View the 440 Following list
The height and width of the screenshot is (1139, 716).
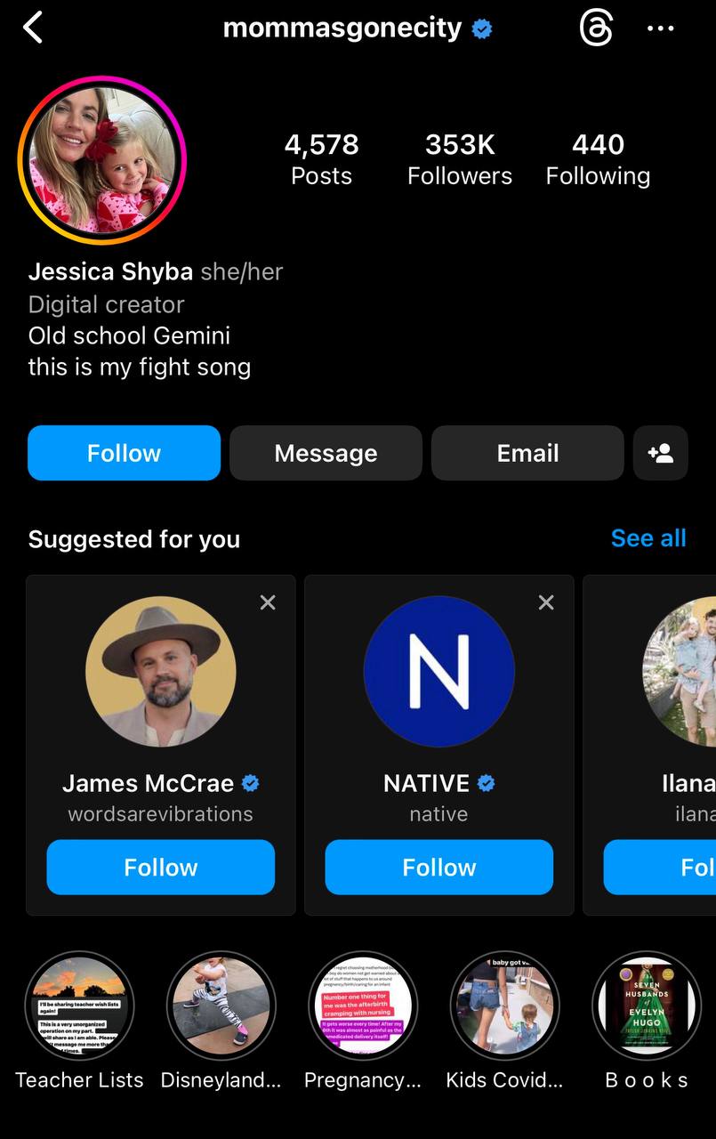pyautogui.click(x=598, y=158)
